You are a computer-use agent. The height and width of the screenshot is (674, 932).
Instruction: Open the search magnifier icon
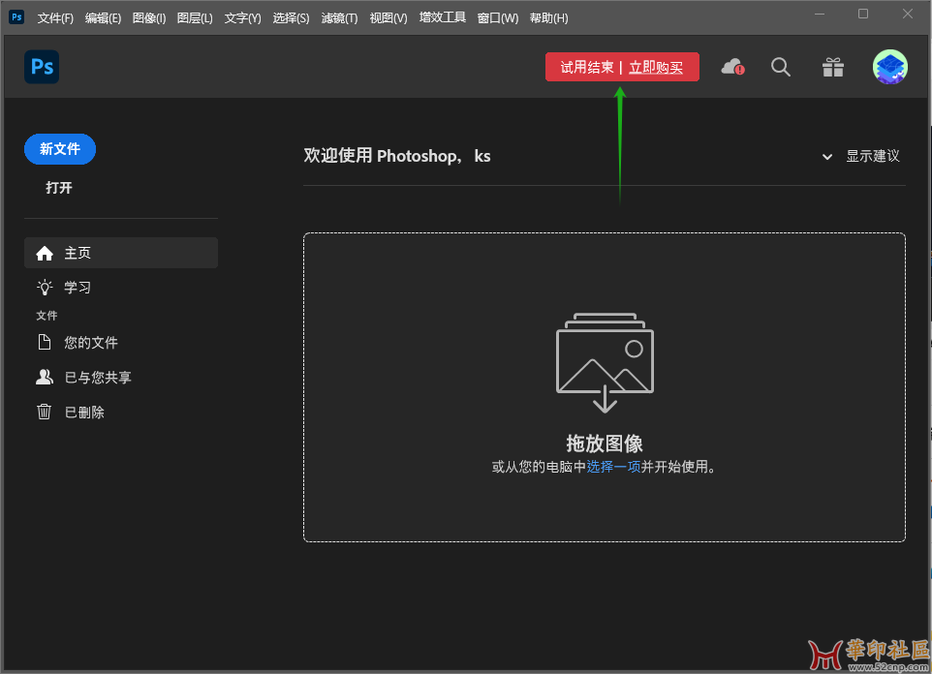click(781, 67)
